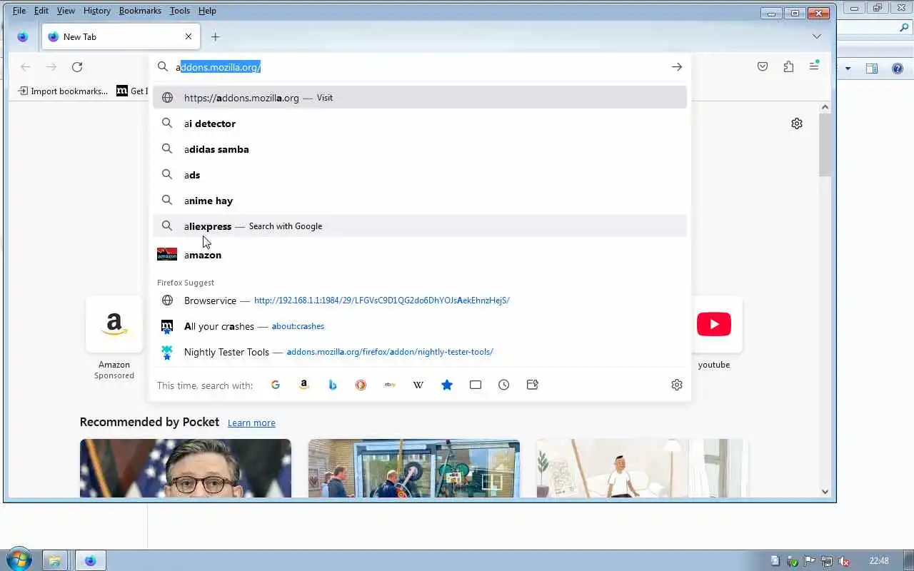Open the 'All your crashes' about:crashes entry
Viewport: 914px width, 571px height.
click(x=420, y=326)
